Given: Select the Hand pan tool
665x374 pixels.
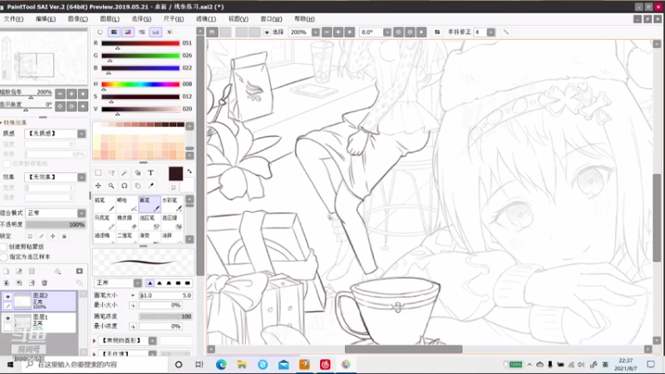Looking at the screenshot, I should tap(137, 185).
